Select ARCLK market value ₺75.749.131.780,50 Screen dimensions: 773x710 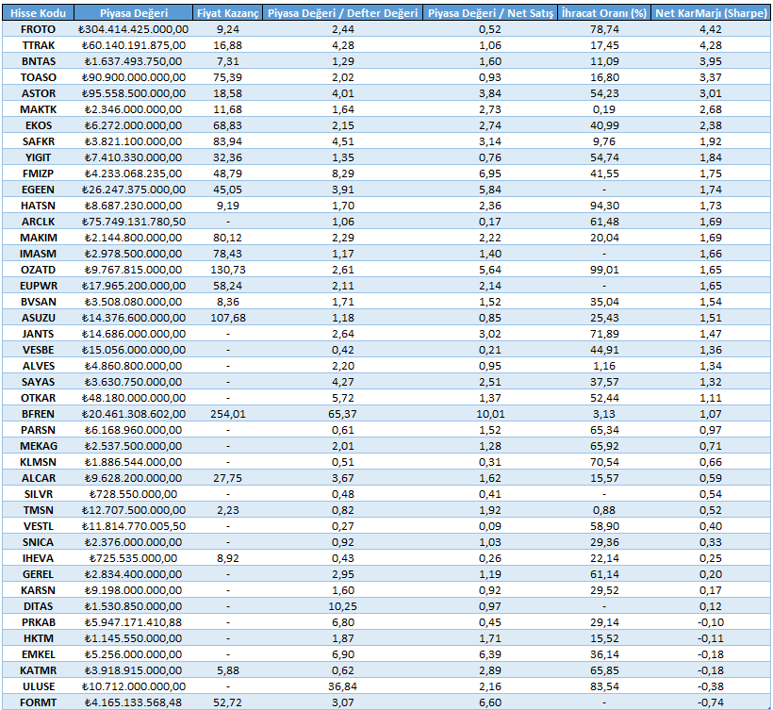coord(134,222)
